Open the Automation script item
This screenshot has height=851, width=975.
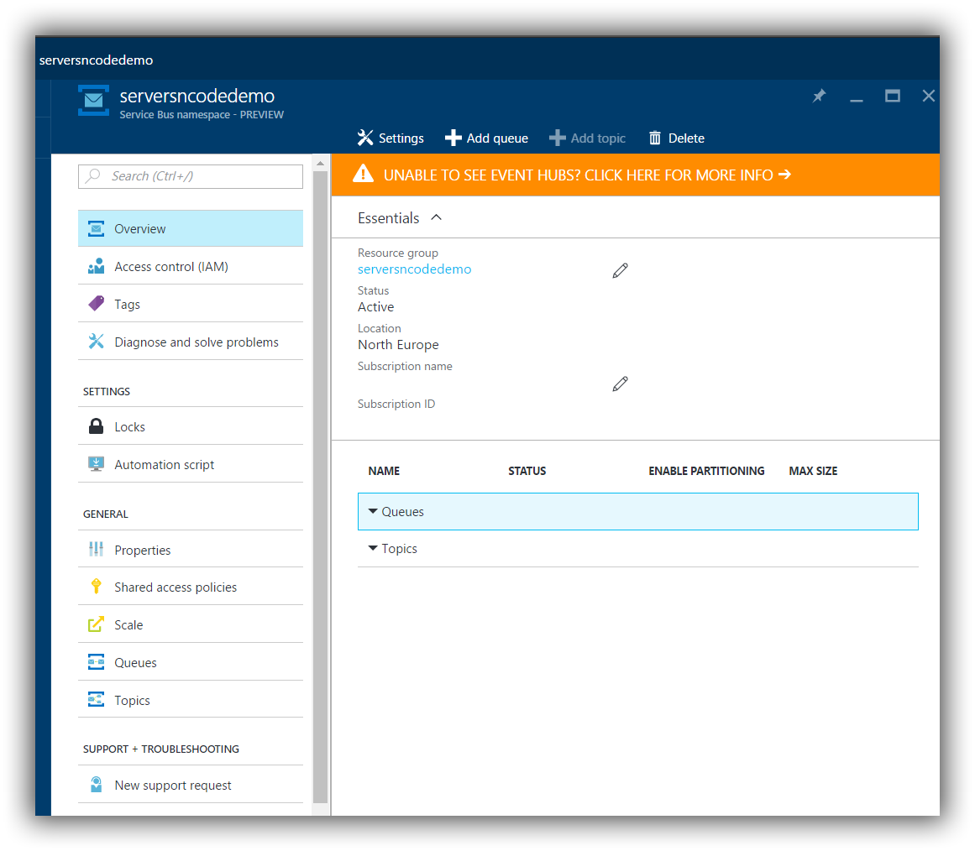191,464
